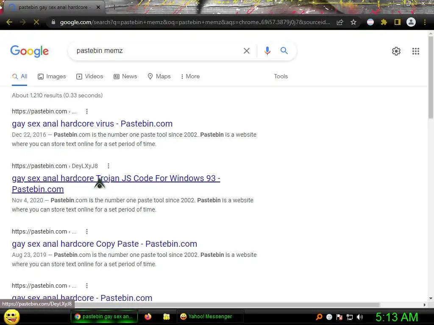Submit search with the magnifier icon
Screen dimensions: 434x325
(x=284, y=51)
